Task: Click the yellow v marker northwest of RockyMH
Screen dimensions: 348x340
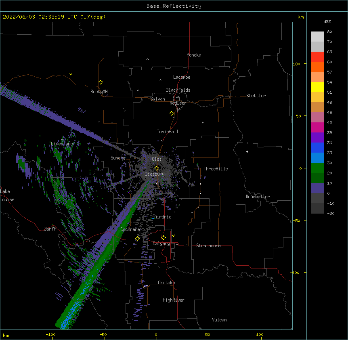Action: [71, 74]
